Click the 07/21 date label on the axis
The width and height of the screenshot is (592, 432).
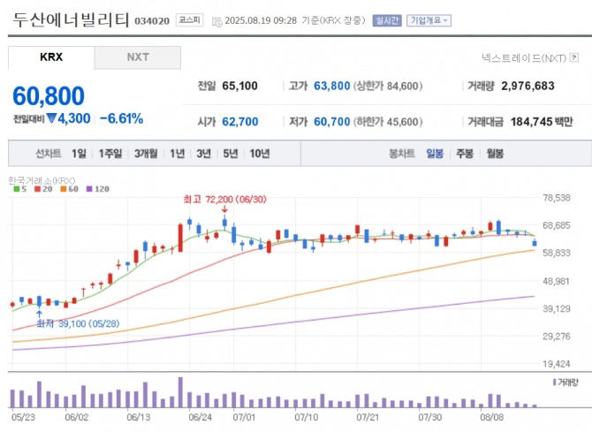coord(368,417)
